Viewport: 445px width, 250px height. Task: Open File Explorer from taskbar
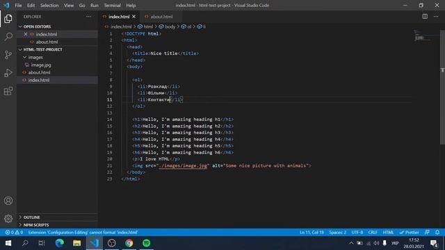pos(77,243)
